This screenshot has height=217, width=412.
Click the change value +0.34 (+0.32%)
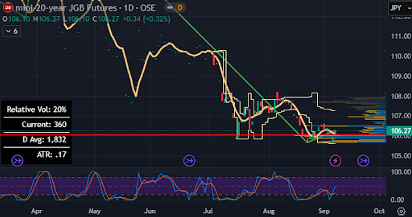pos(146,19)
